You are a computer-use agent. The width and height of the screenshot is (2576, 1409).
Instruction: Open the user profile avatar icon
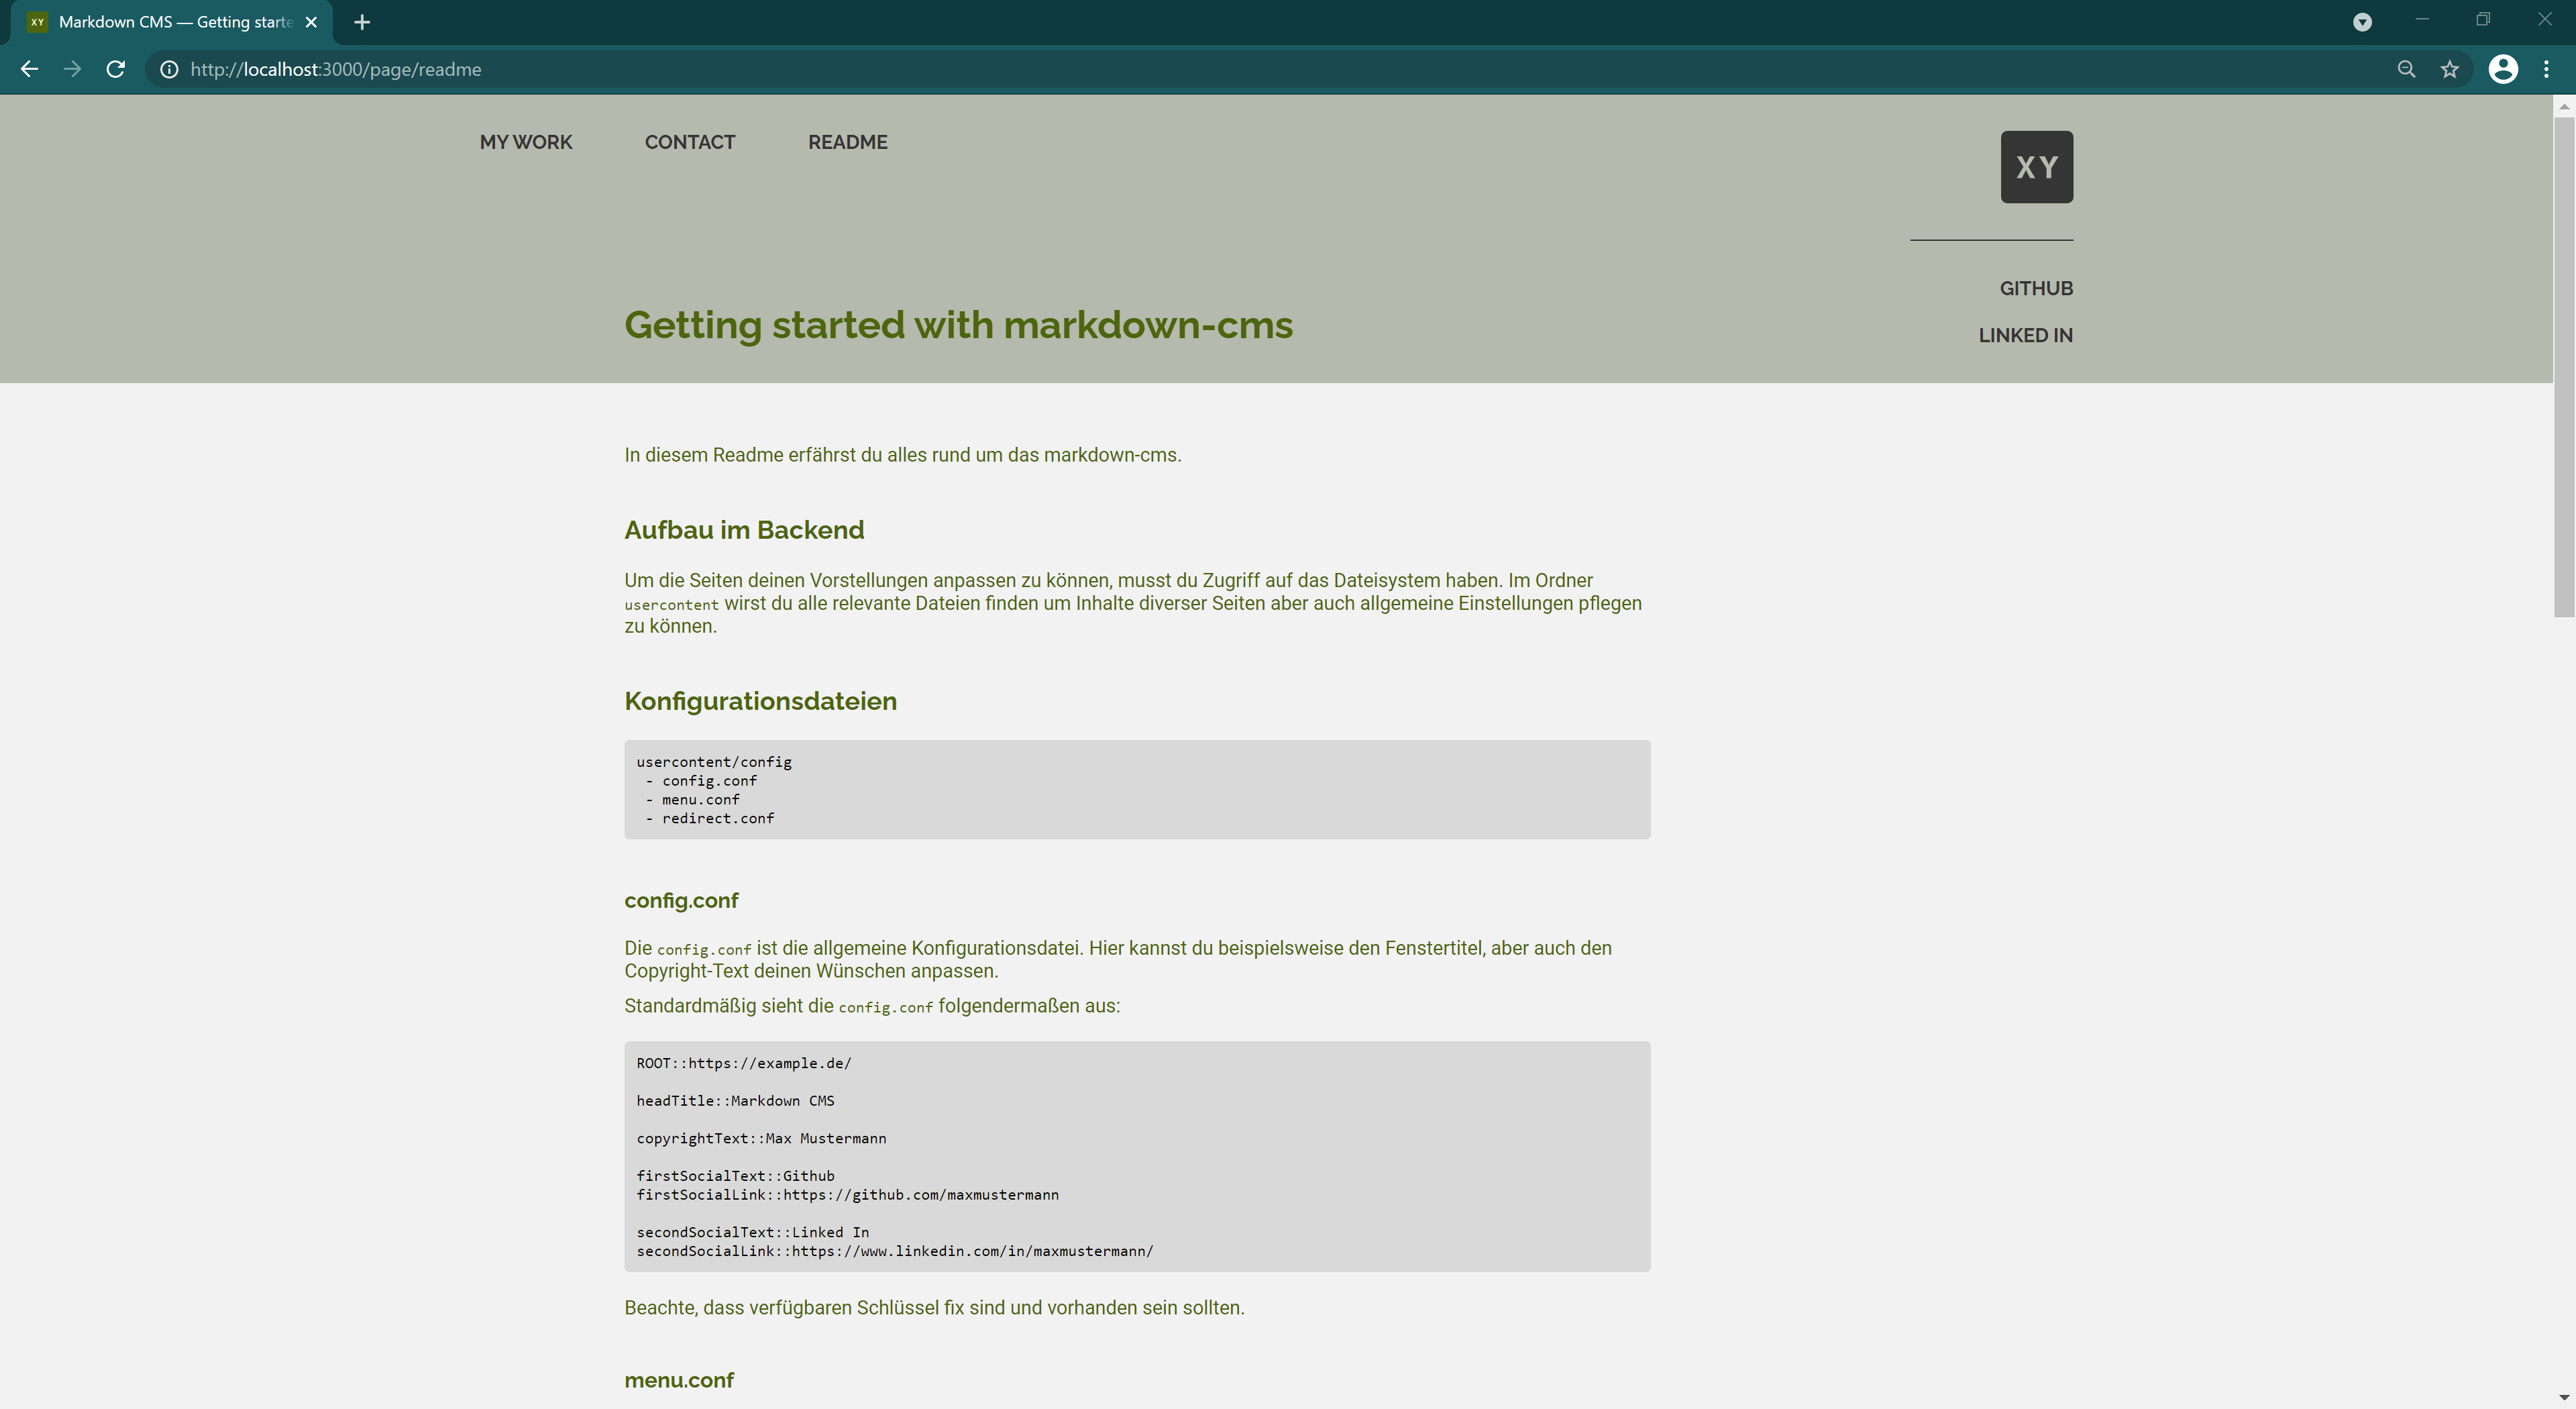(x=2502, y=69)
